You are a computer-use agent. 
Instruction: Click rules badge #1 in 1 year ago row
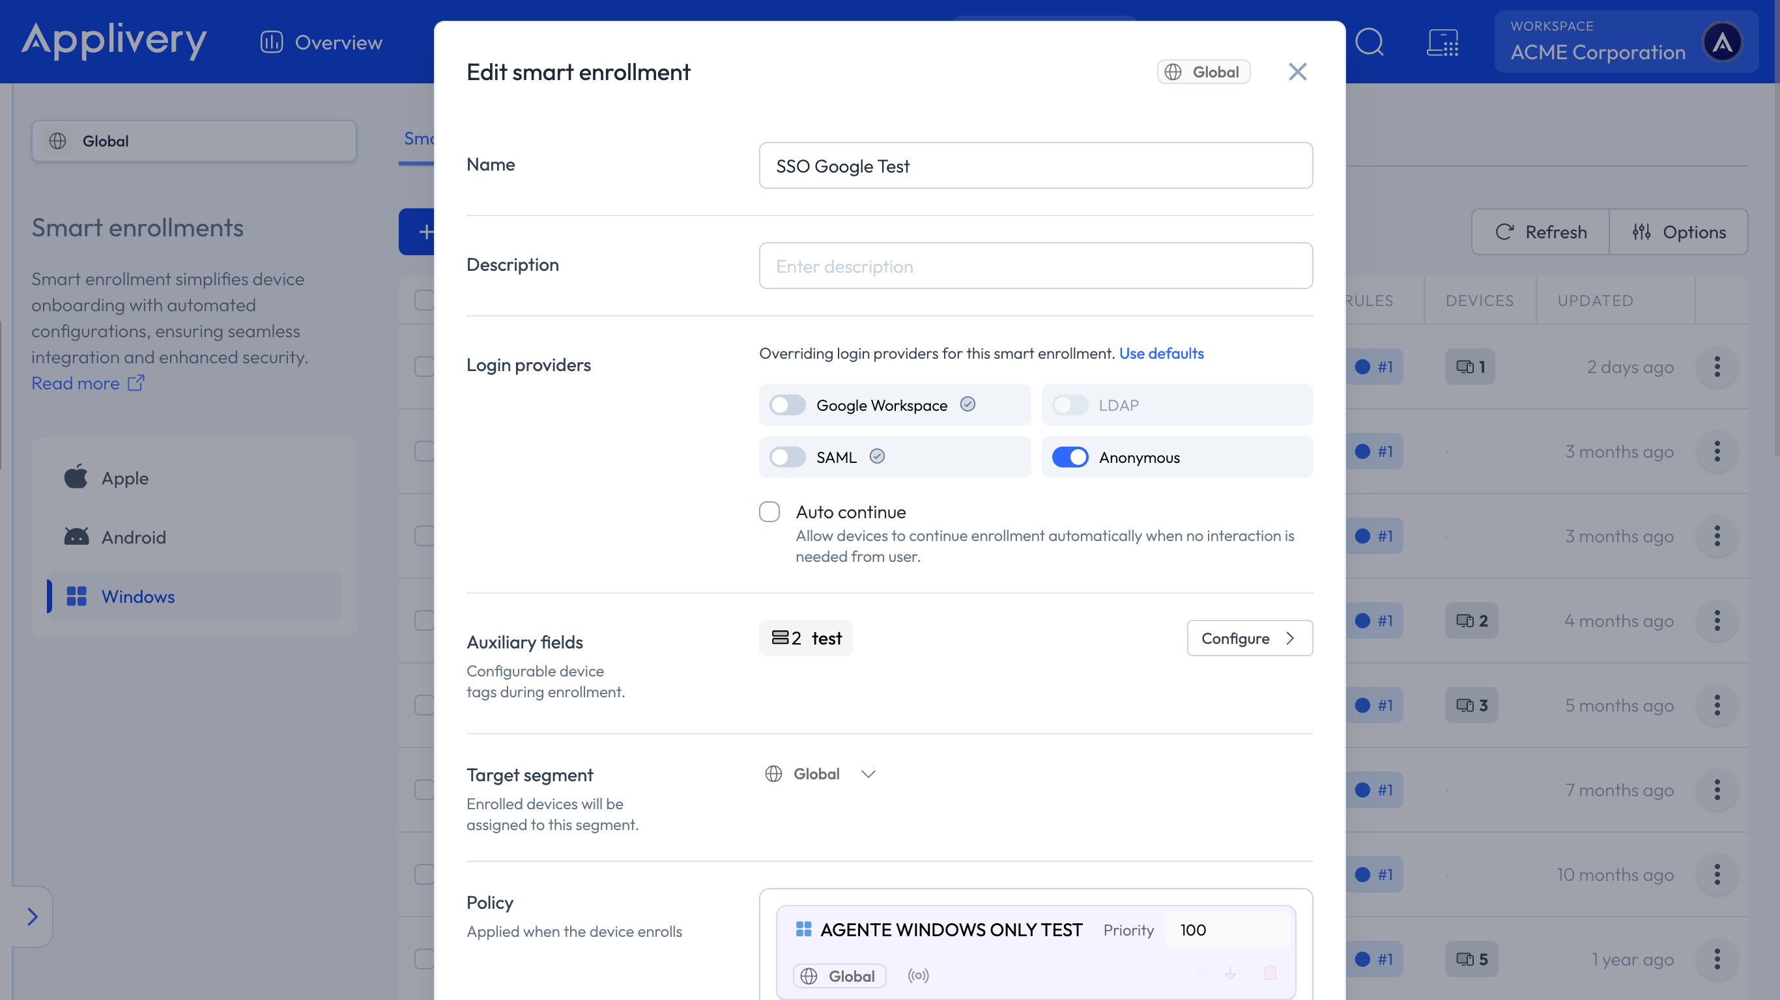tap(1374, 959)
